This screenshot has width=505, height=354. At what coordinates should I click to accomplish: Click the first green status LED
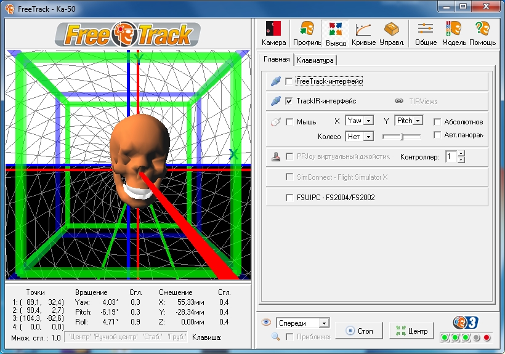click(x=445, y=337)
